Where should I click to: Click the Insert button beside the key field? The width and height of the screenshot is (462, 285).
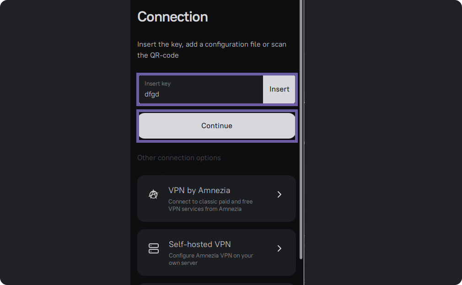point(279,89)
